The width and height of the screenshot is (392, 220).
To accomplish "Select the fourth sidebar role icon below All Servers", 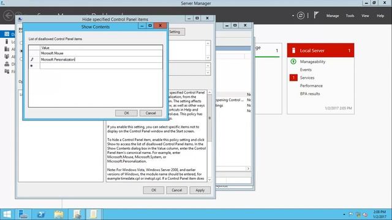I will 7,57.
